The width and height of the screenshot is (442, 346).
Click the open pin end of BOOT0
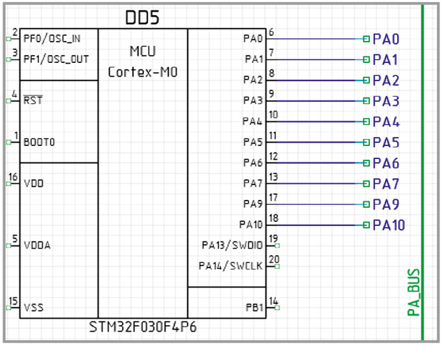8,142
